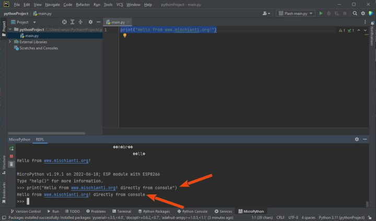Clear REPL output with trash icon
Image resolution: width=376 pixels, height=221 pixels.
coord(11,164)
